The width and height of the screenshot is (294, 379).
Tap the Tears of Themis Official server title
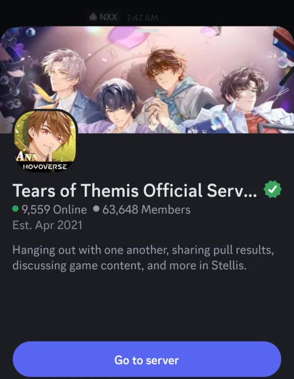pos(135,190)
